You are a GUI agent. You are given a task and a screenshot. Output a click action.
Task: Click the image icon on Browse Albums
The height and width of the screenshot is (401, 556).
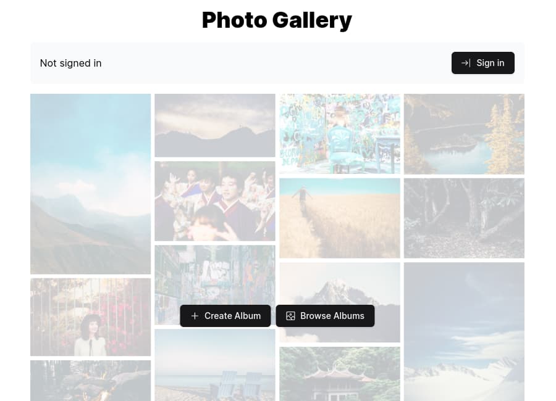tap(290, 316)
